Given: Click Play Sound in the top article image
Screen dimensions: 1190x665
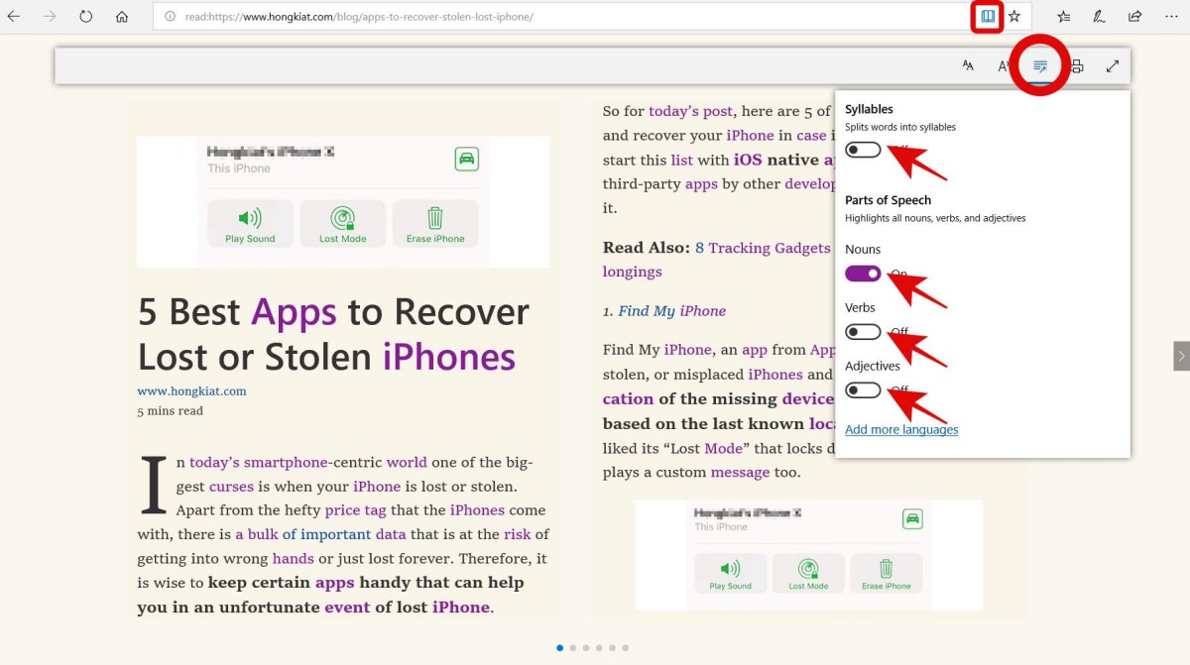Looking at the screenshot, I should [250, 224].
